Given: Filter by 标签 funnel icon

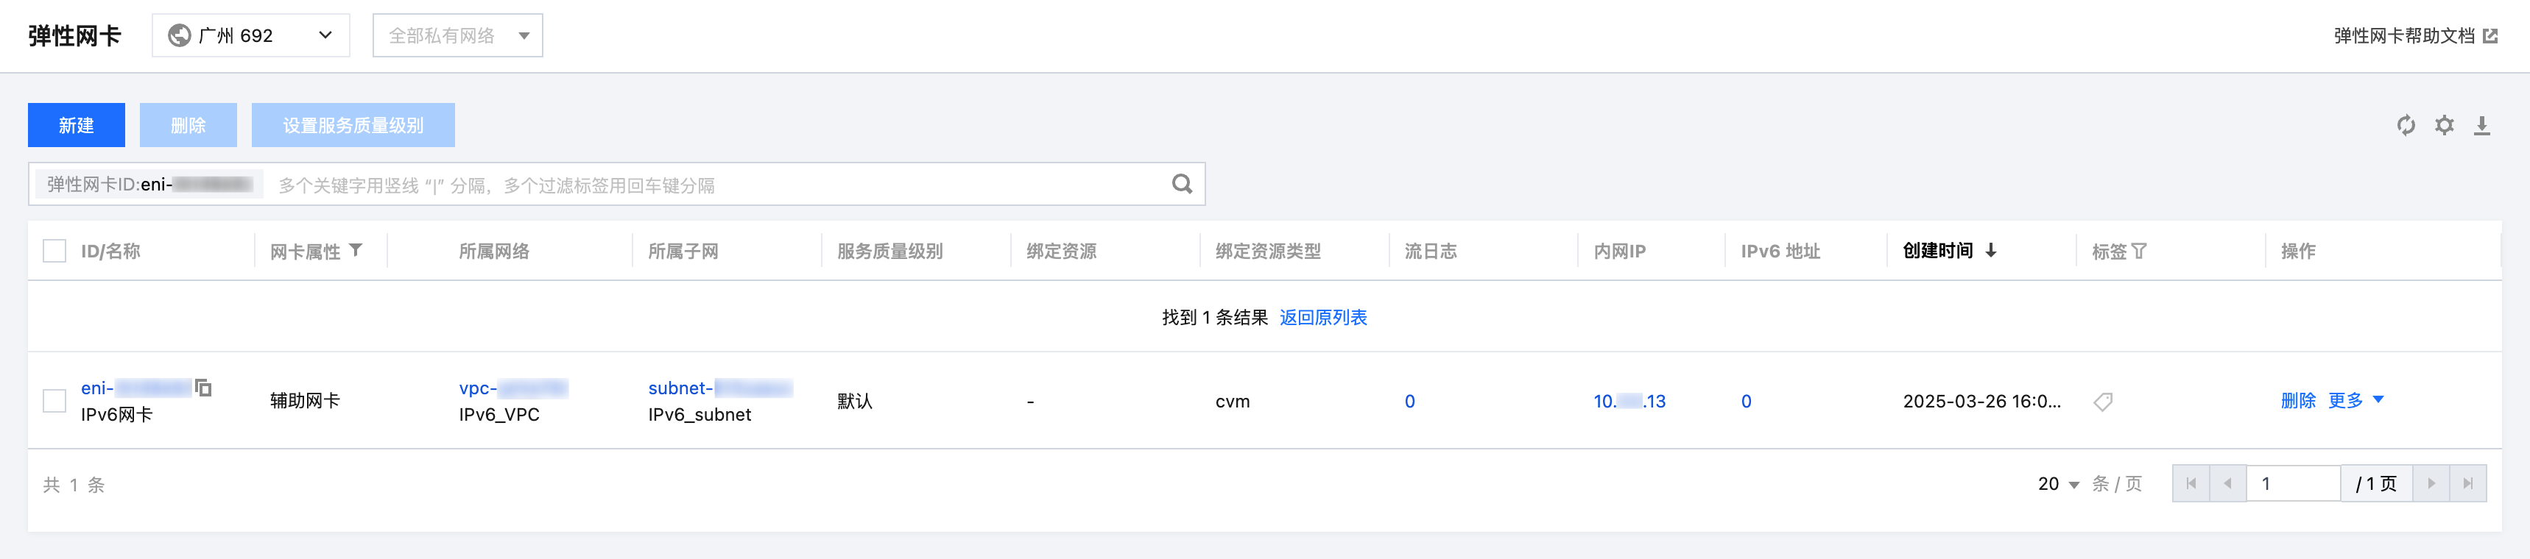Looking at the screenshot, I should click(2139, 252).
